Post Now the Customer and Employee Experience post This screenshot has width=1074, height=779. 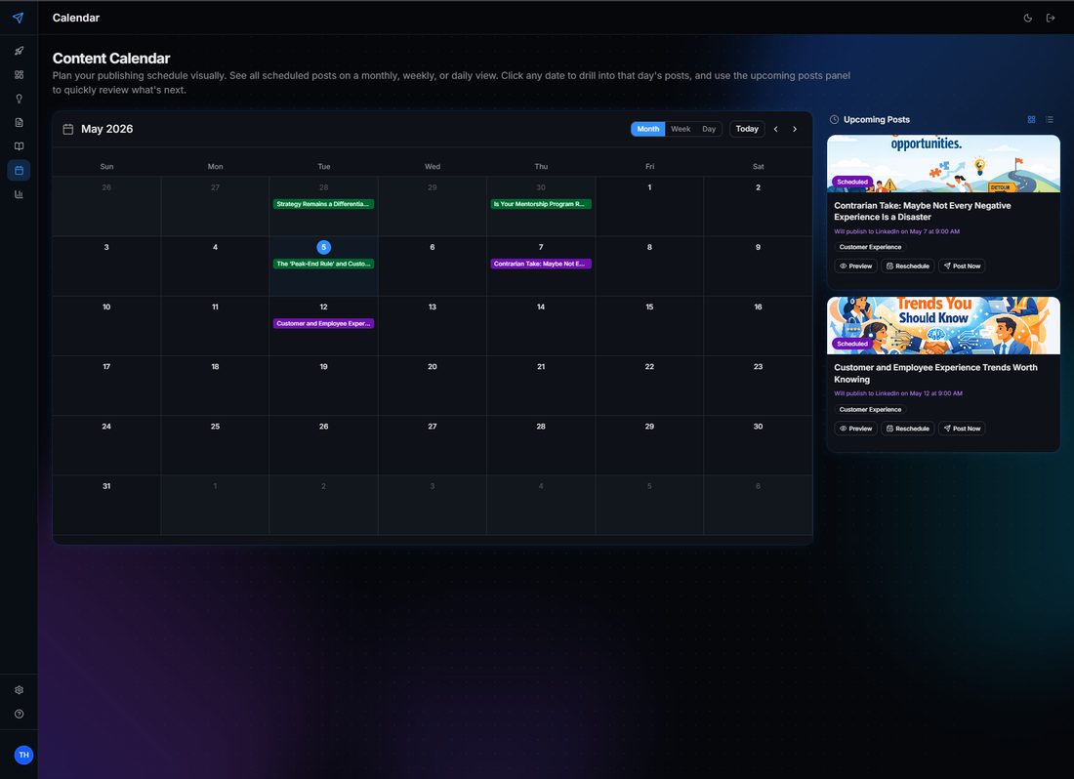point(962,429)
